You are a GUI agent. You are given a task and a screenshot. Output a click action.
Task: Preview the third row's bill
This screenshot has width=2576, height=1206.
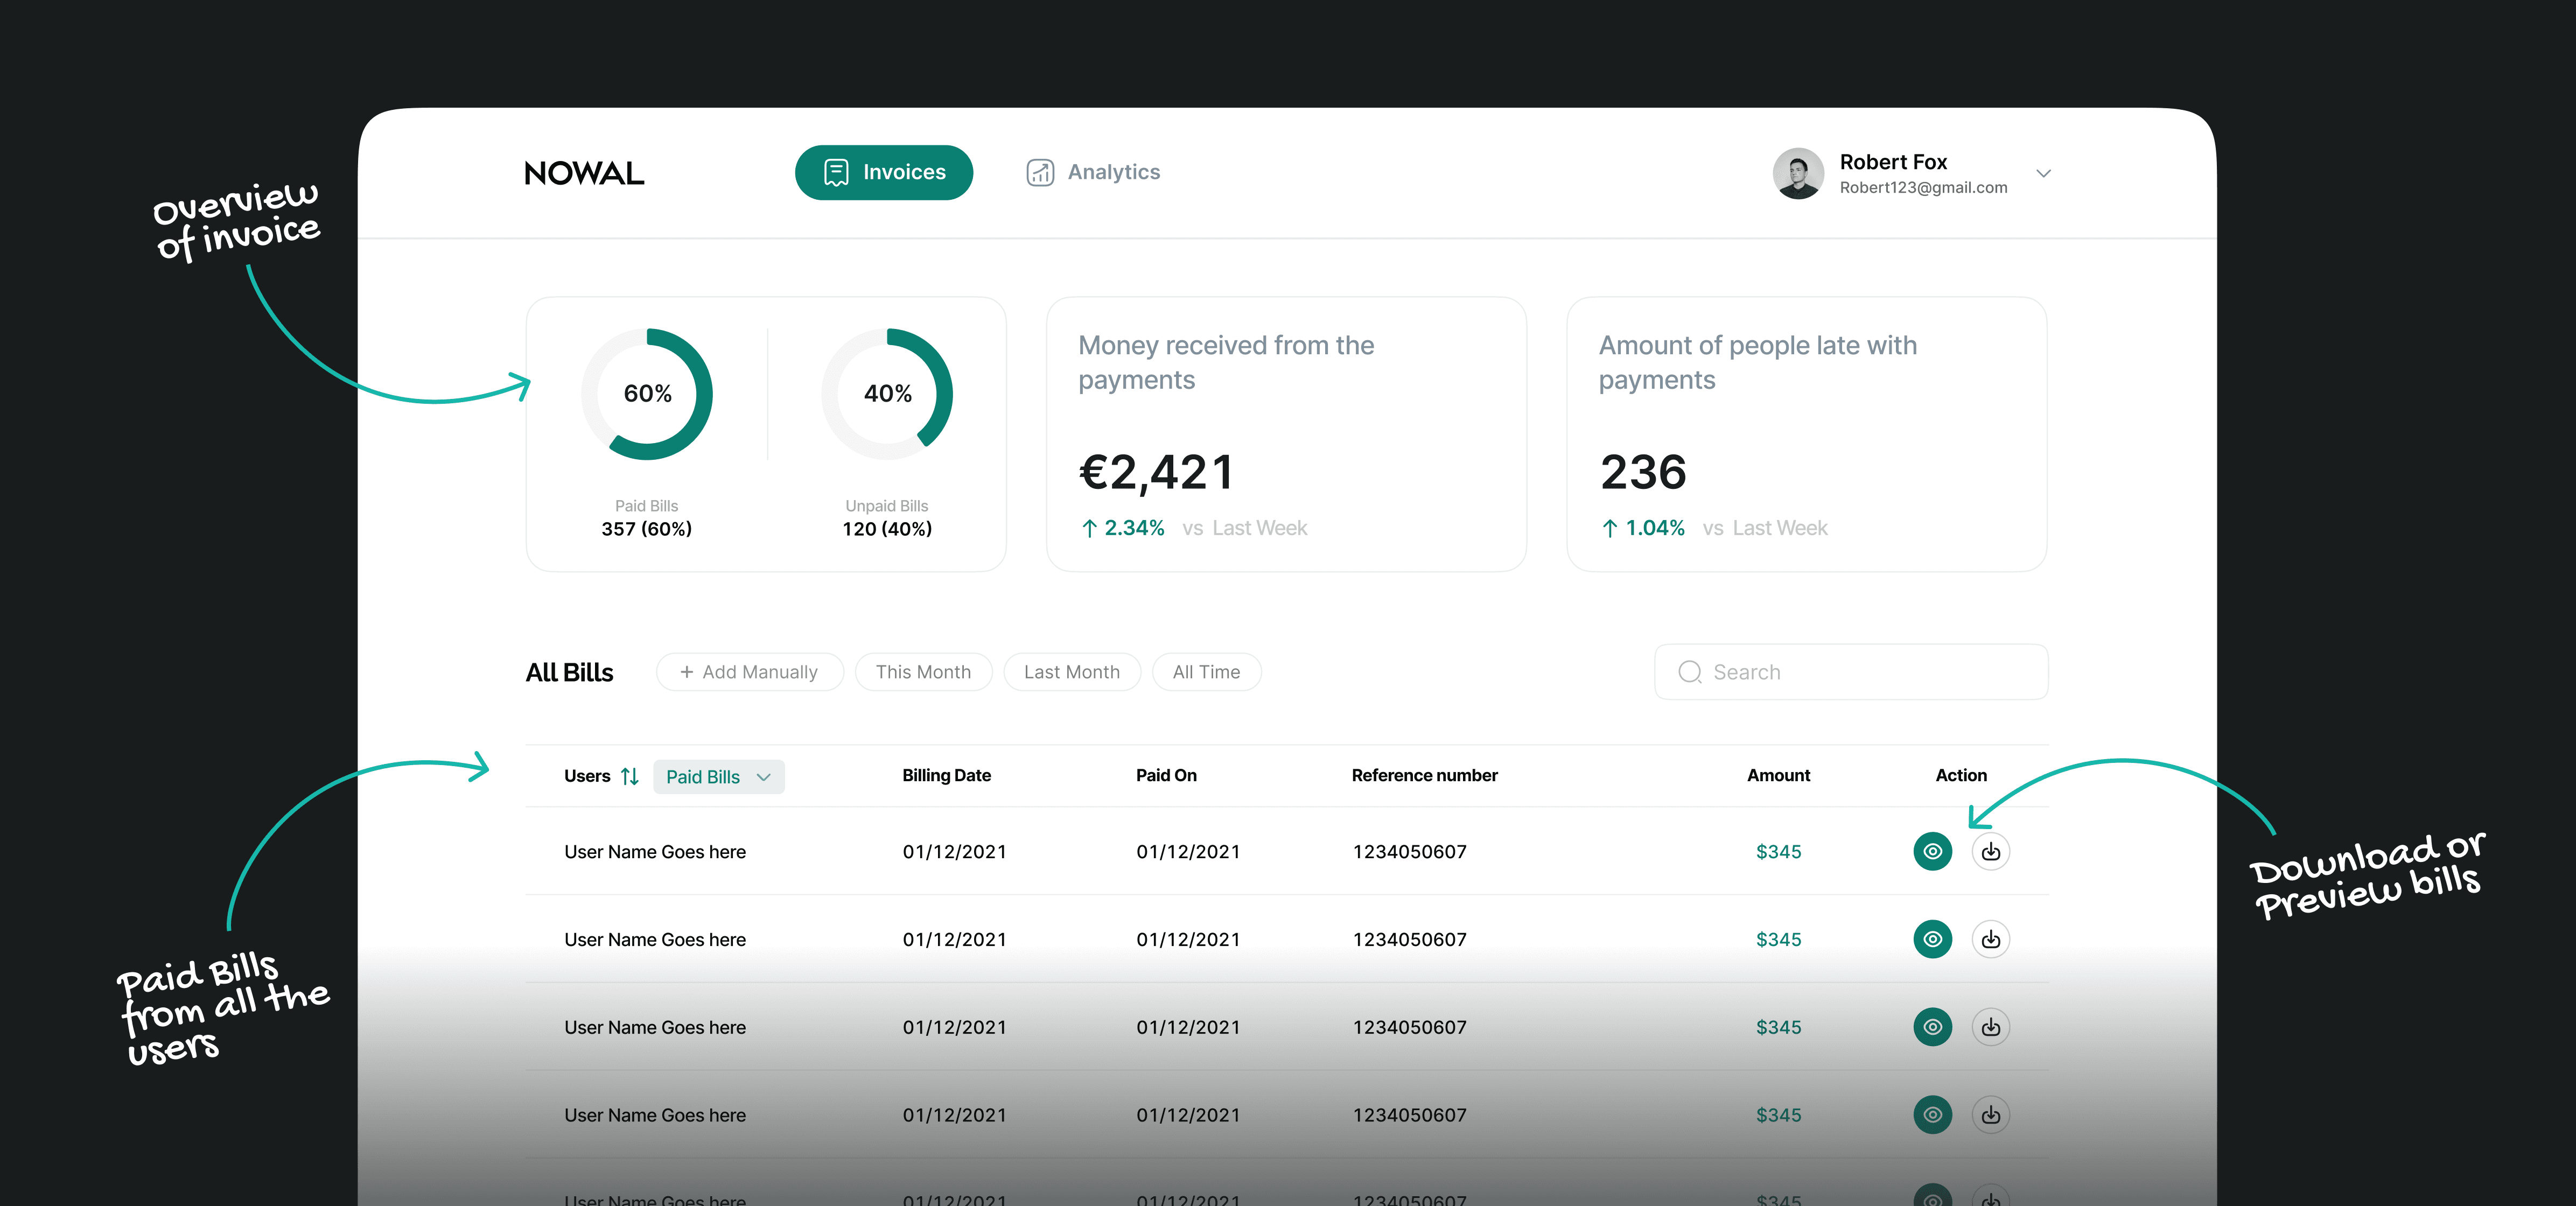pyautogui.click(x=1932, y=1027)
